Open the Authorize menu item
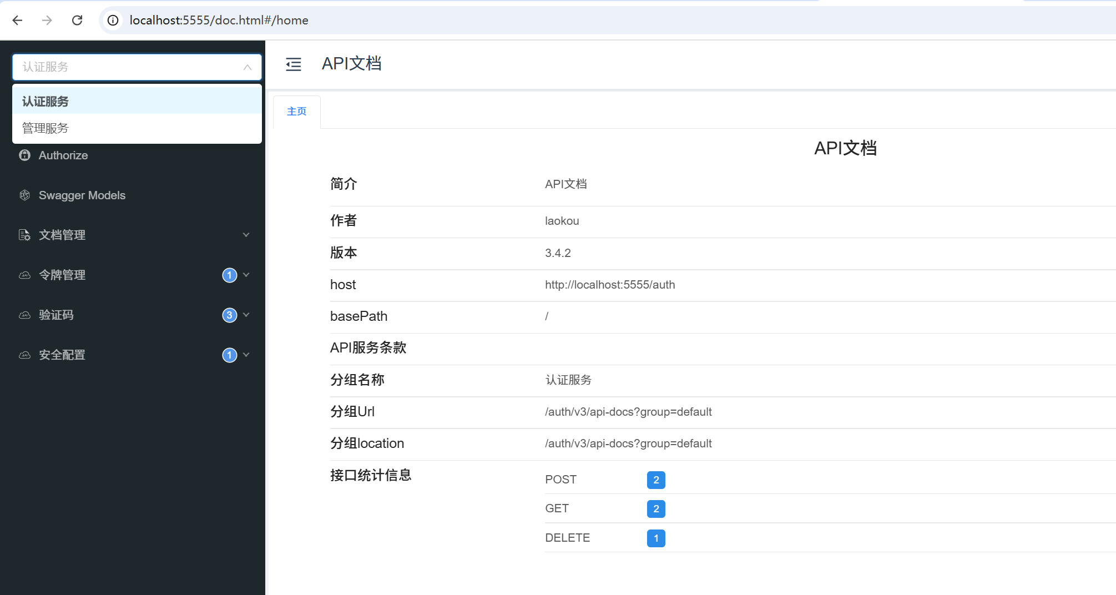Screen dimensions: 1116x595 [x=63, y=155]
